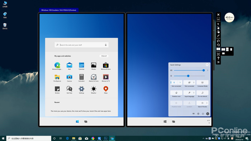The image size is (251, 141).
Task: Open Recycle Bin desktop icon
Action: coord(5,26)
